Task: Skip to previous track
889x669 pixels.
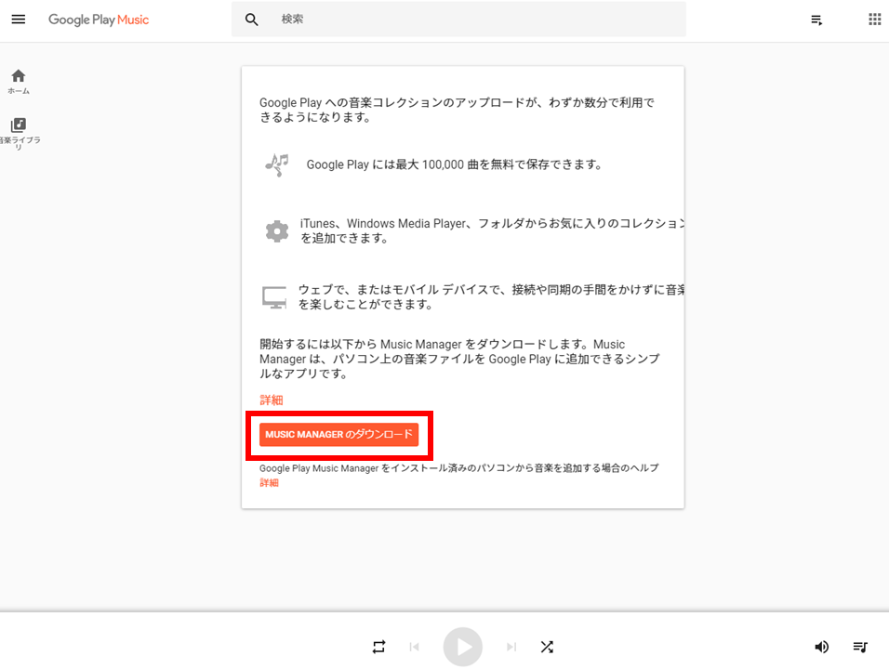Action: pos(415,647)
